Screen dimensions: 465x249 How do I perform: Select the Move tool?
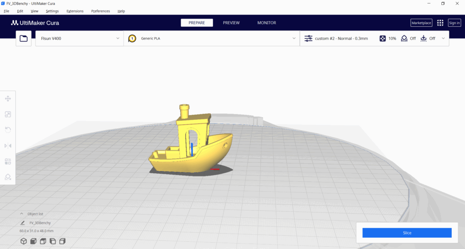click(8, 98)
